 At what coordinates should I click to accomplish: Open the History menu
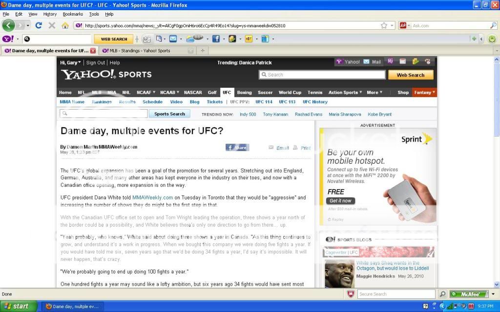[x=50, y=14]
